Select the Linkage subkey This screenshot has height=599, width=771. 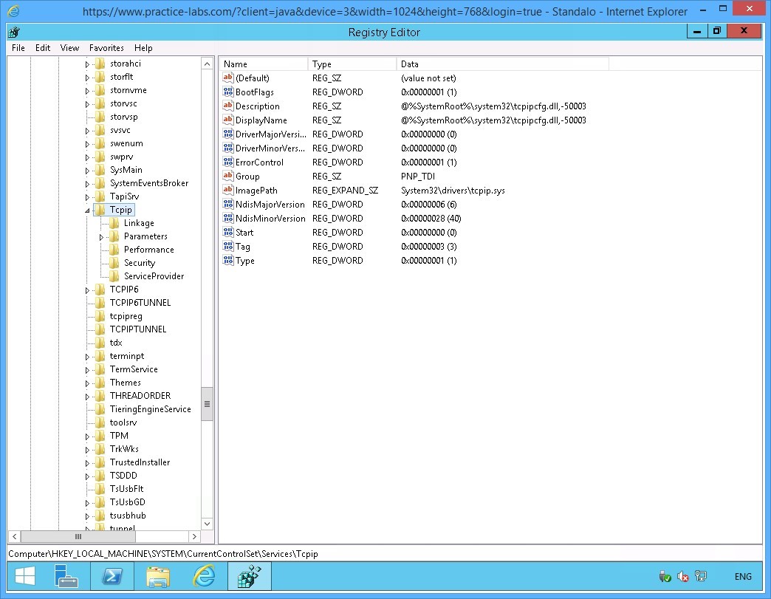coord(139,223)
